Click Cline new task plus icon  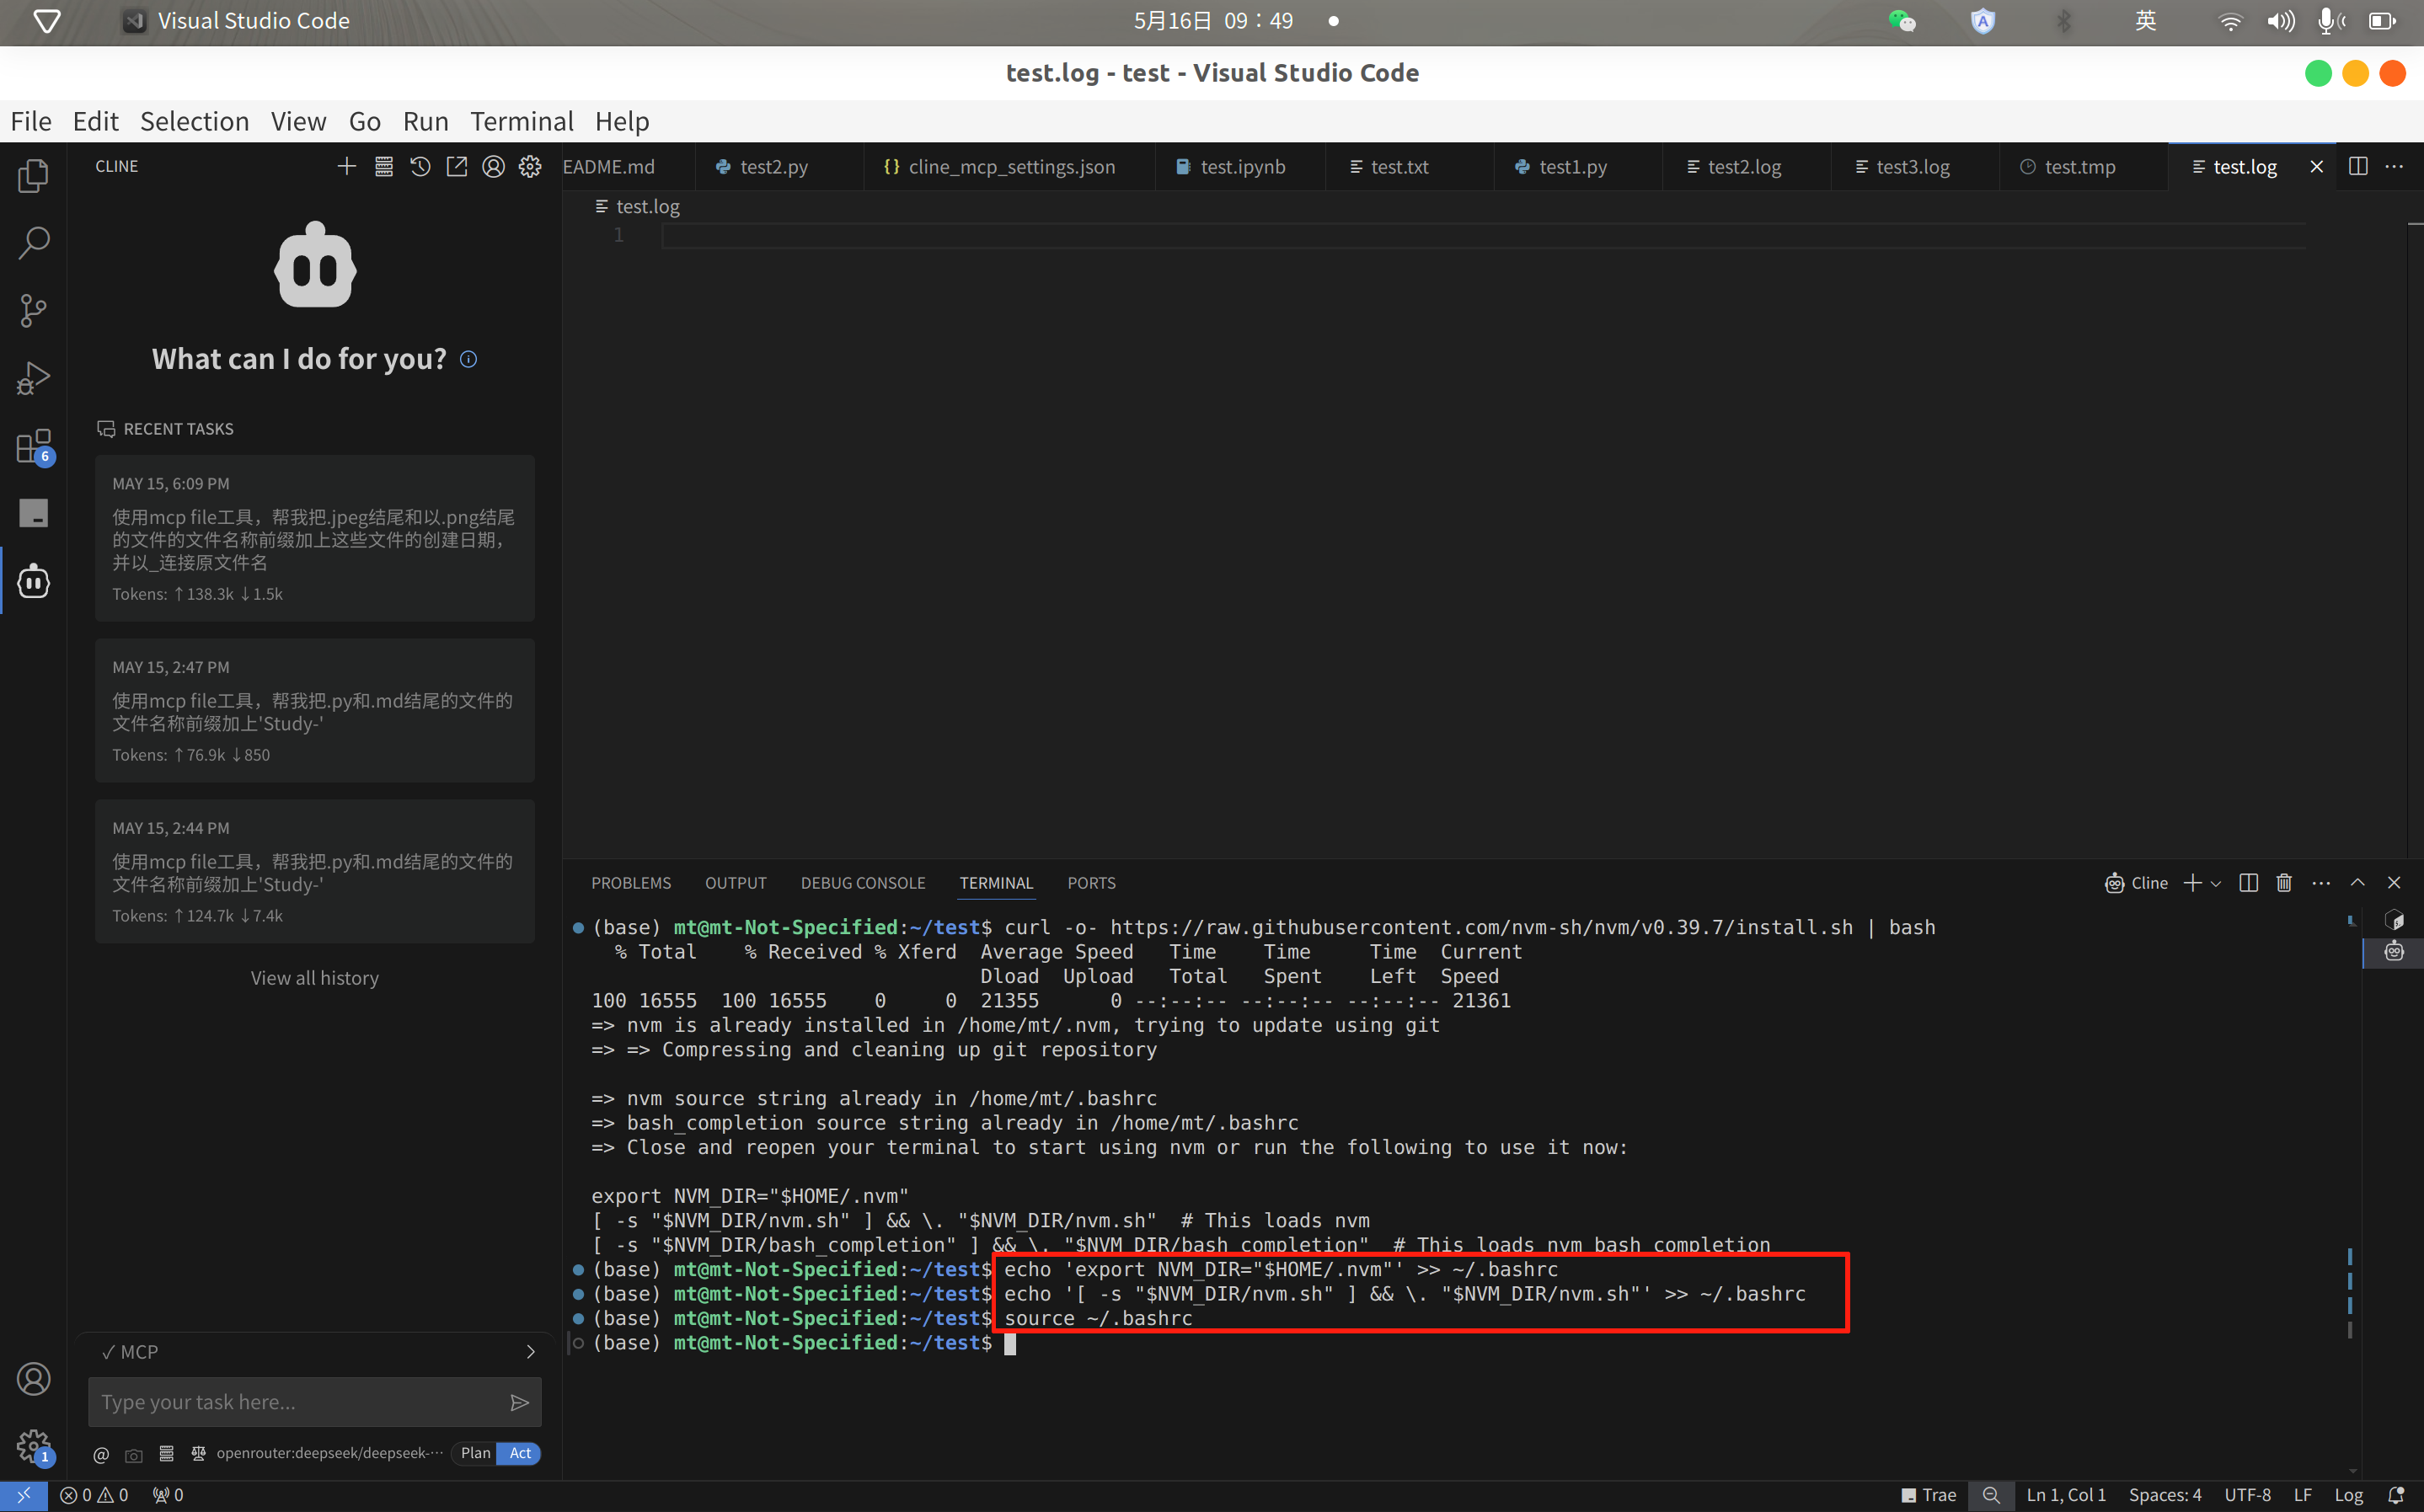pos(346,167)
